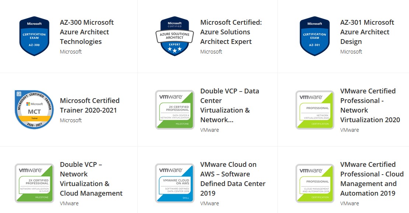The image size is (409, 213).
Task: Open VMware Cloud on AWS – Software Defined title
Action: (x=233, y=179)
